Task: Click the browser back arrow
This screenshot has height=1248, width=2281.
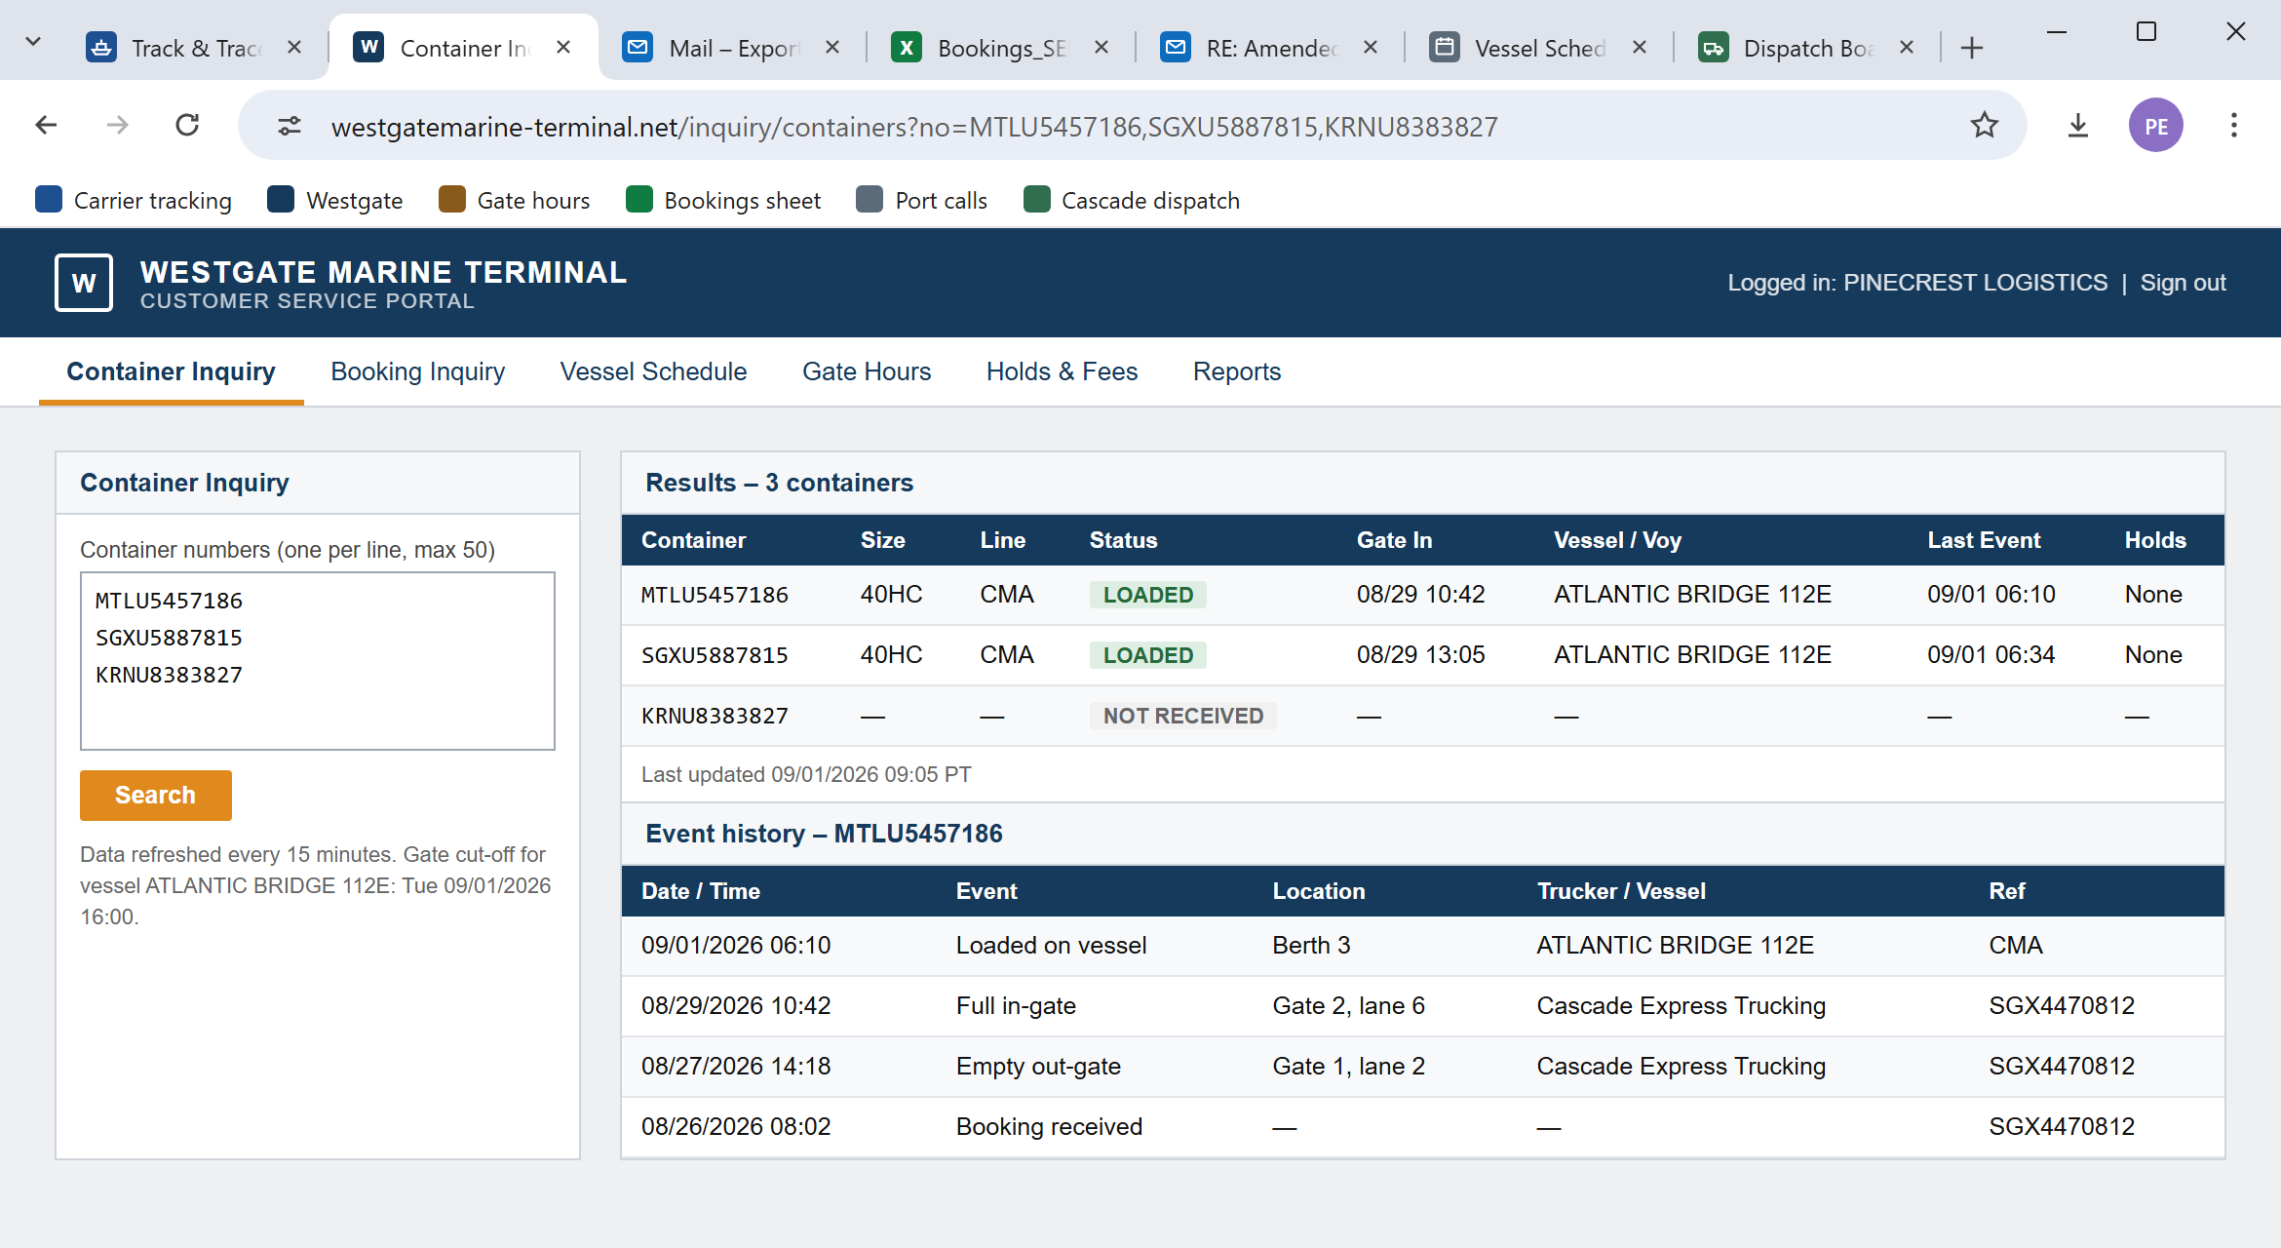Action: tap(46, 126)
